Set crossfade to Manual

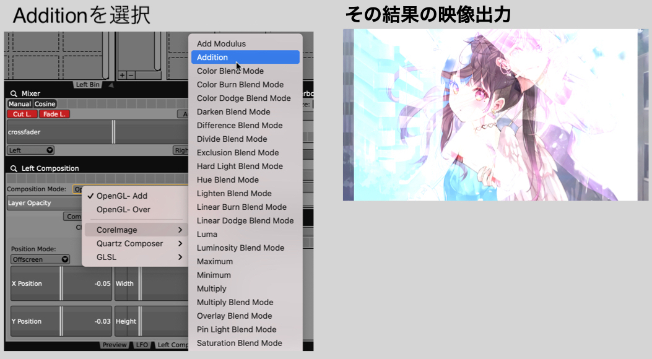(x=20, y=104)
